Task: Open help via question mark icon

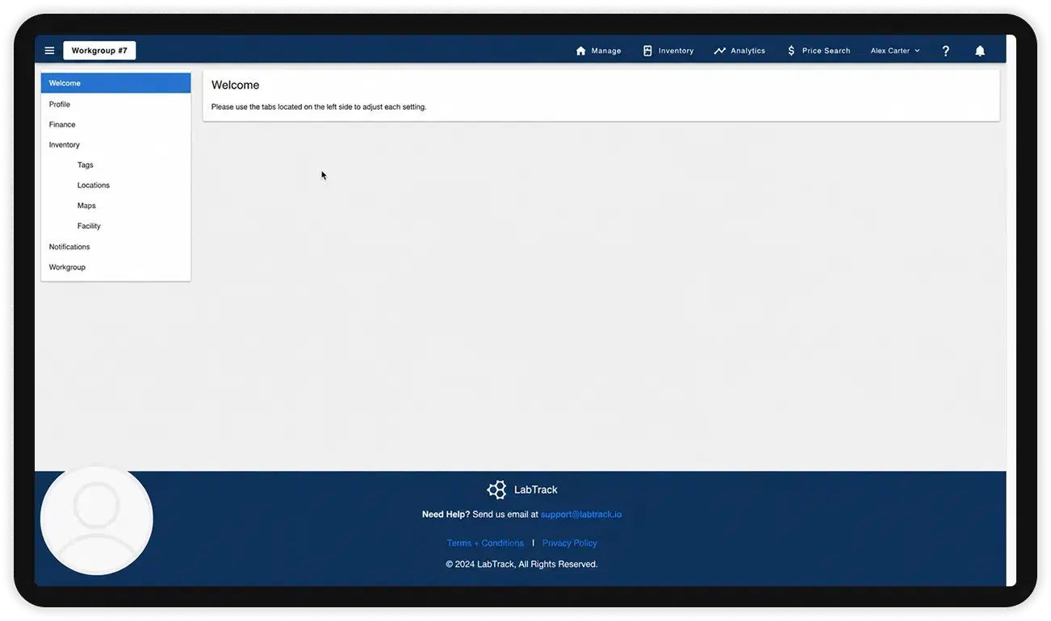Action: click(x=946, y=51)
